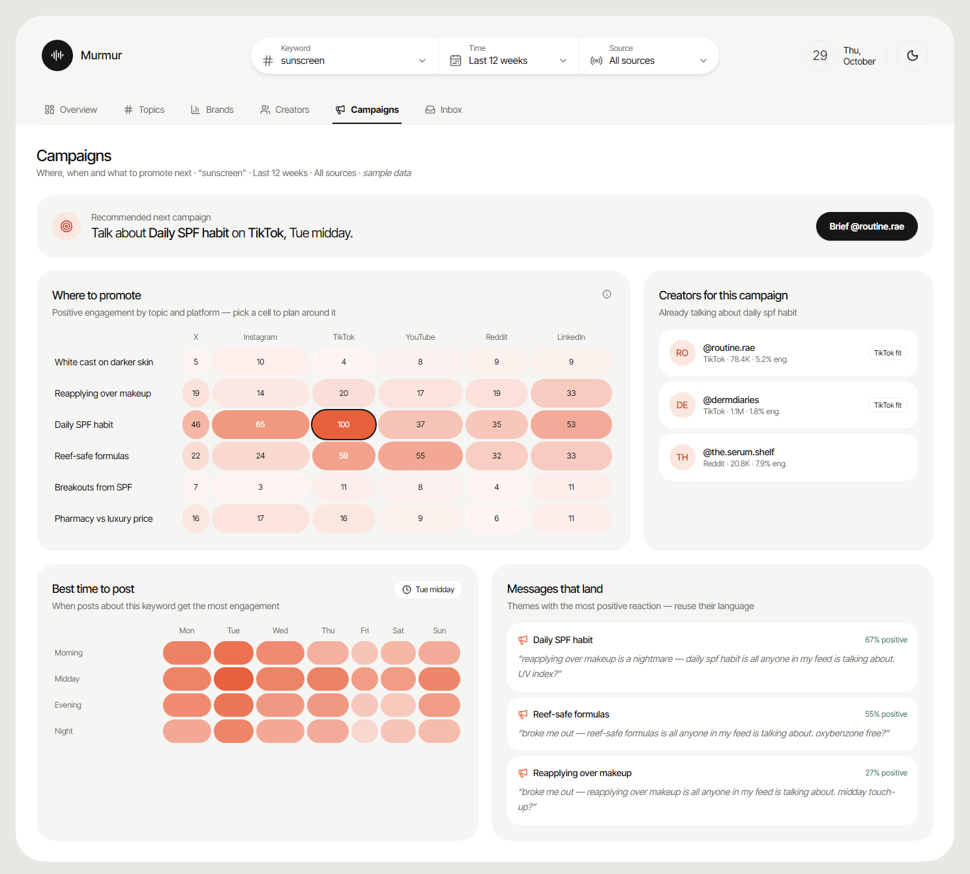Select the Reef-safe formulas YouTube cell 55
The image size is (970, 874).
[x=420, y=456]
